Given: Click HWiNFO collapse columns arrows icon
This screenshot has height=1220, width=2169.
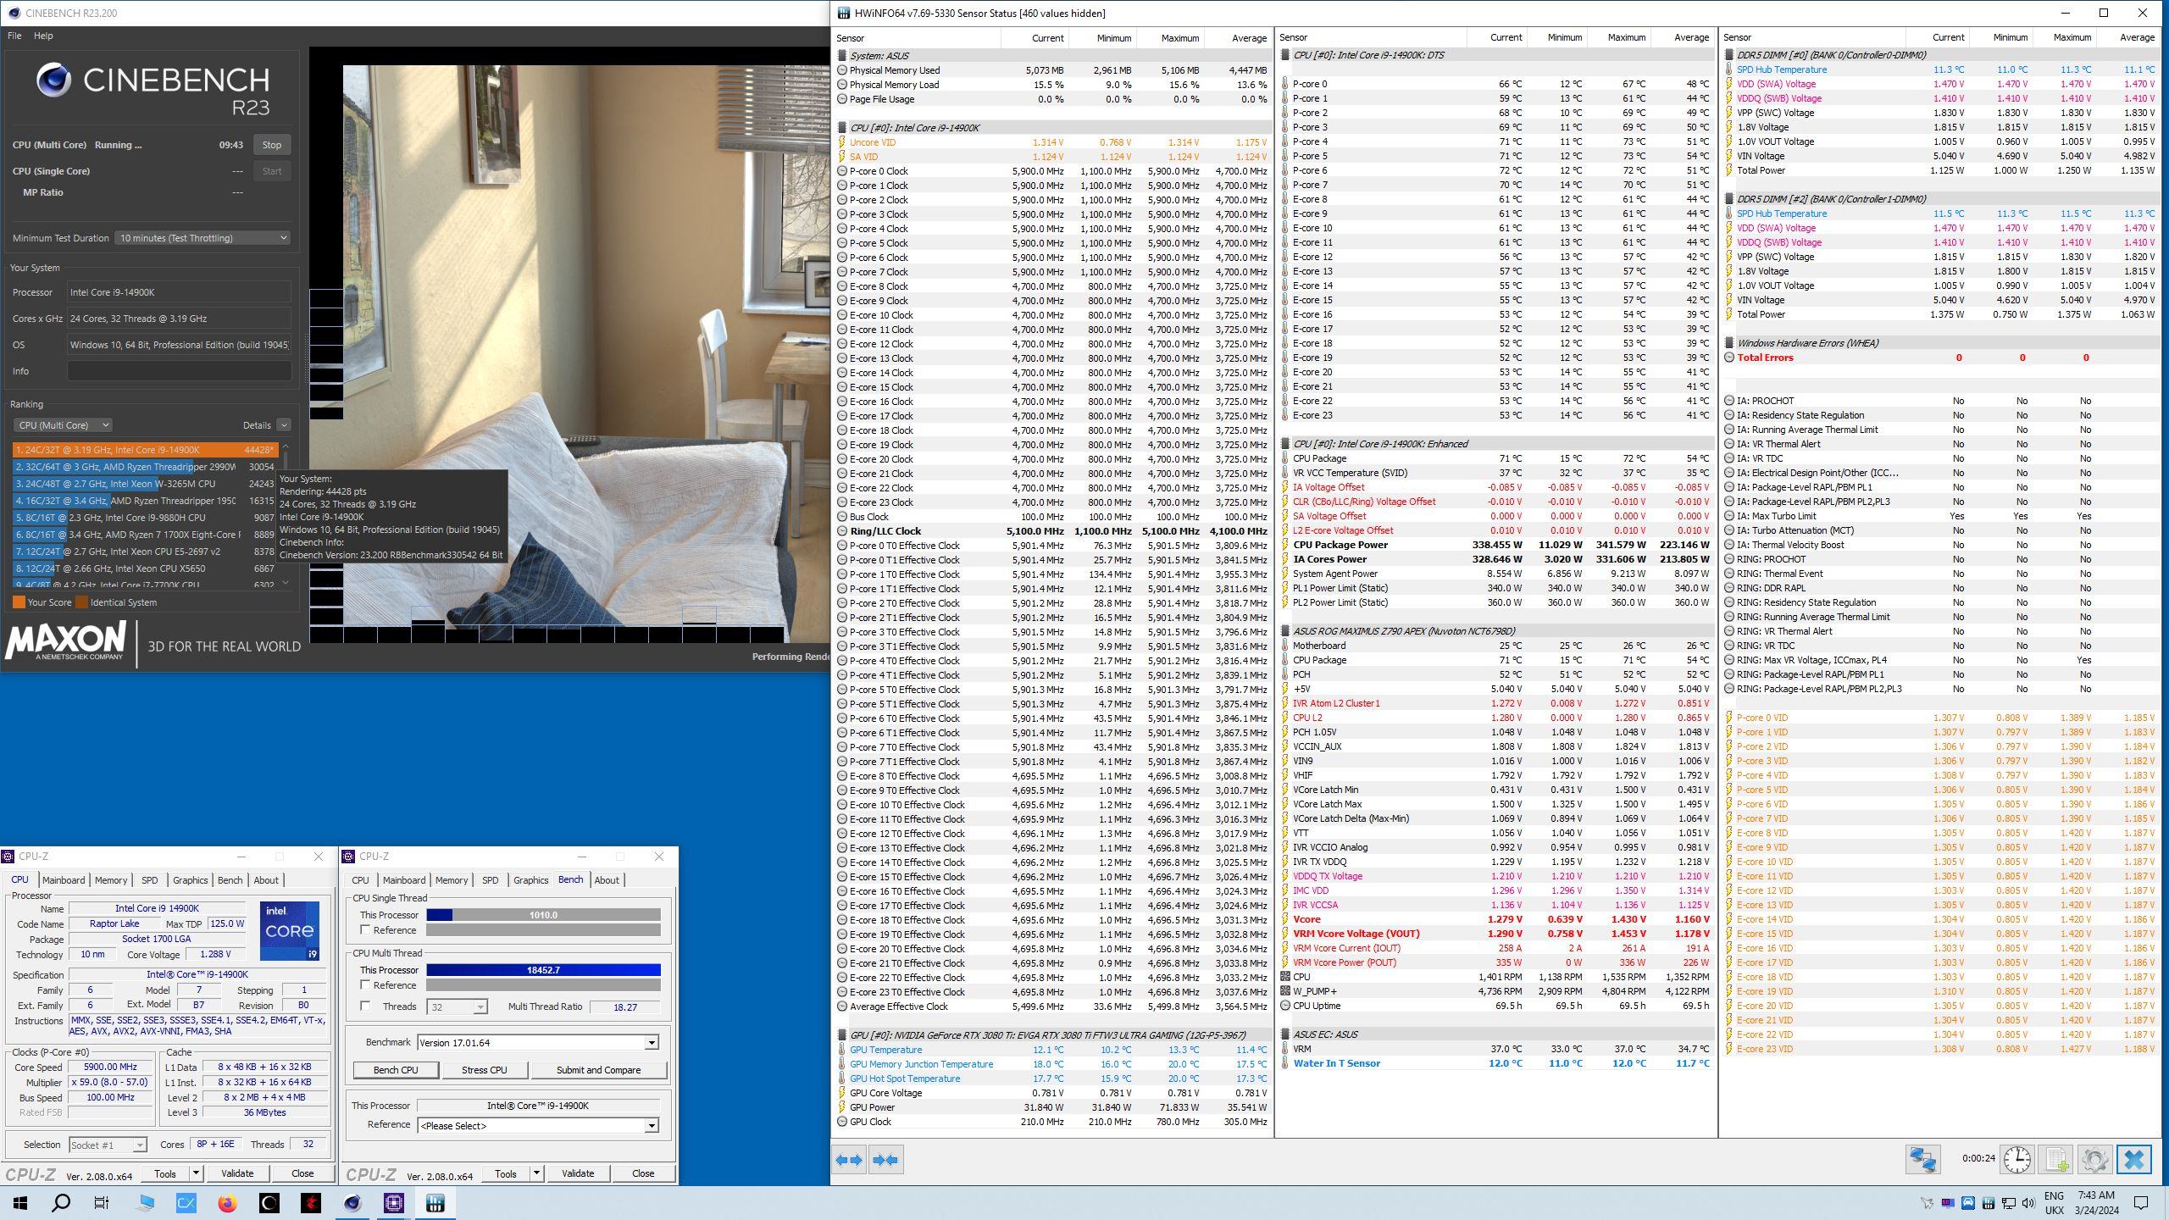Looking at the screenshot, I should pyautogui.click(x=885, y=1160).
